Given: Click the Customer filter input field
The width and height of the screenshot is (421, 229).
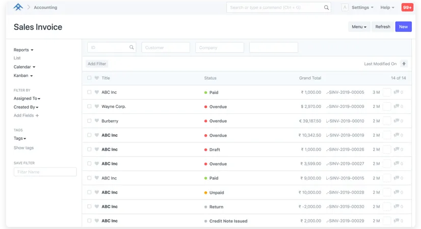Looking at the screenshot, I should [166, 47].
